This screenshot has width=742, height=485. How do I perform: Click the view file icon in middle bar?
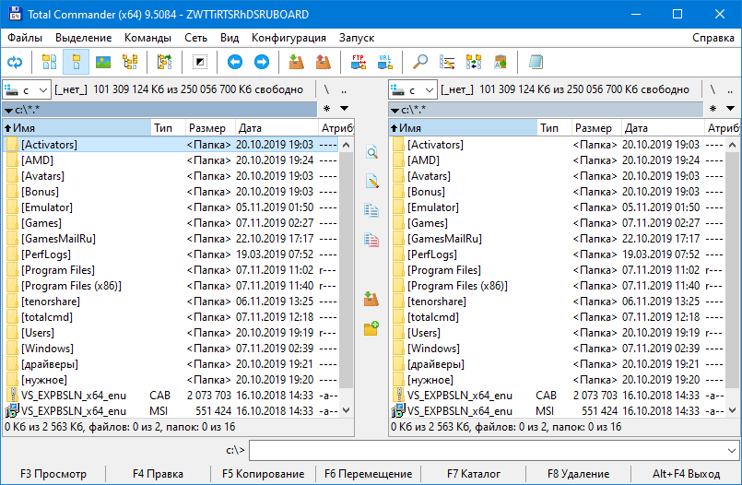click(371, 152)
